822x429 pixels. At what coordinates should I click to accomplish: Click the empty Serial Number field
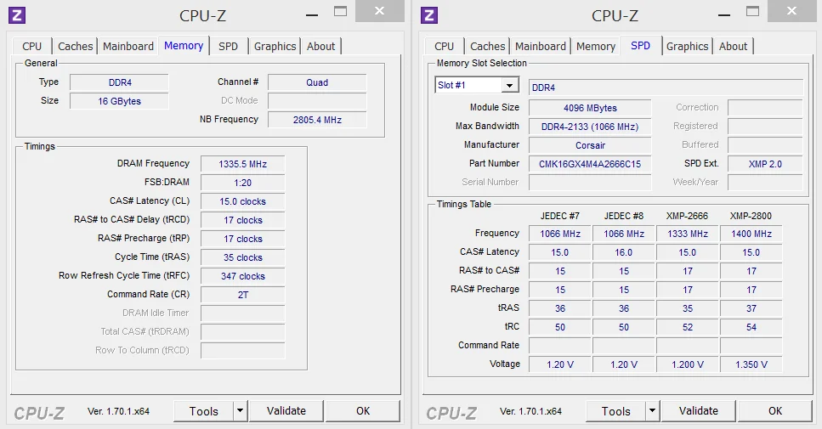pos(590,183)
